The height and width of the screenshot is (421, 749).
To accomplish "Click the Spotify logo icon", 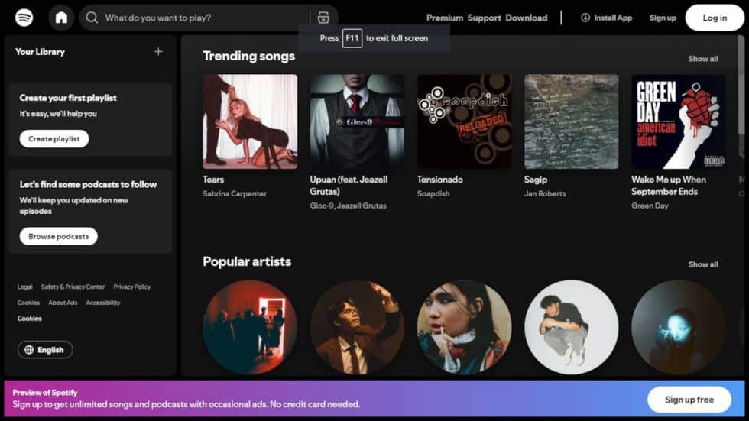I will tap(24, 18).
